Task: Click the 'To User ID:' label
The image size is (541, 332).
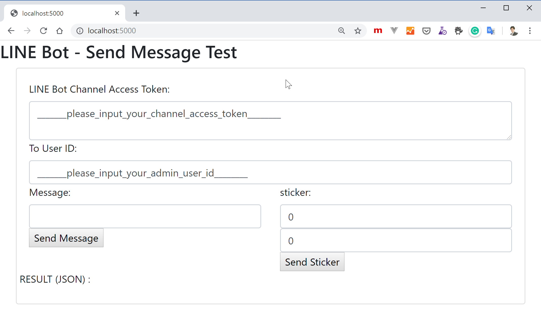Action: [53, 149]
